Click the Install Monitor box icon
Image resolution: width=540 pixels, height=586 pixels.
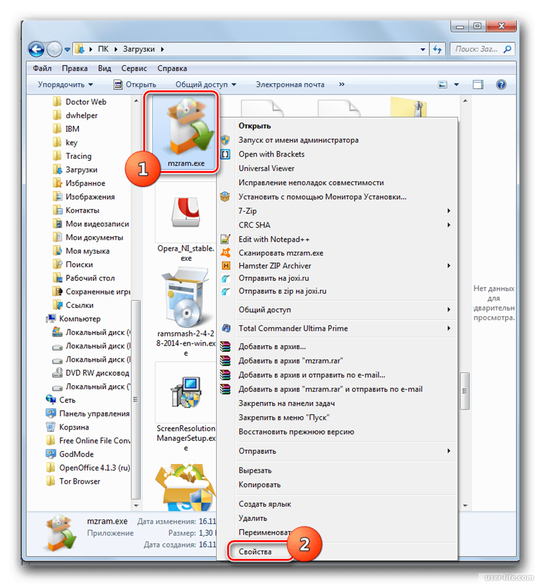(x=225, y=197)
